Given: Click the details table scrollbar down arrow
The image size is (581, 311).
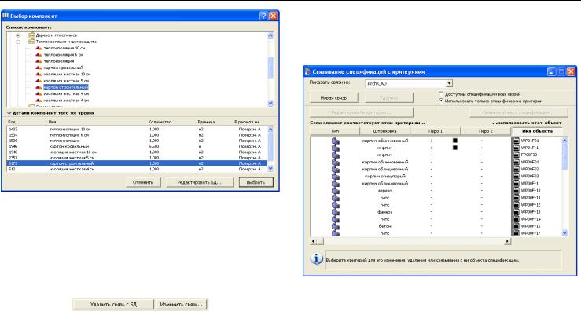Looking at the screenshot, I should click(270, 168).
